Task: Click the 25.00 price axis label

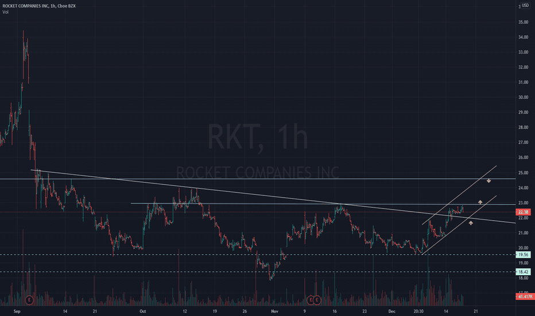Action: pyautogui.click(x=523, y=173)
